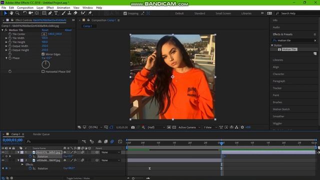Open the Wiggler panel
The width and height of the screenshot is (320, 180).
click(x=277, y=123)
